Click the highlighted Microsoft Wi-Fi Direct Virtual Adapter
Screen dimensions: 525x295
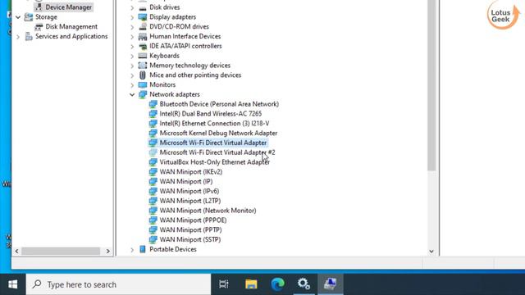tap(213, 143)
